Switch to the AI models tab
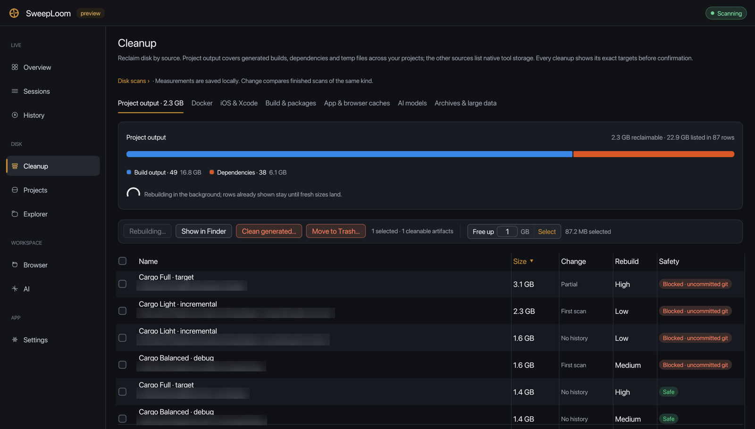 (x=412, y=103)
